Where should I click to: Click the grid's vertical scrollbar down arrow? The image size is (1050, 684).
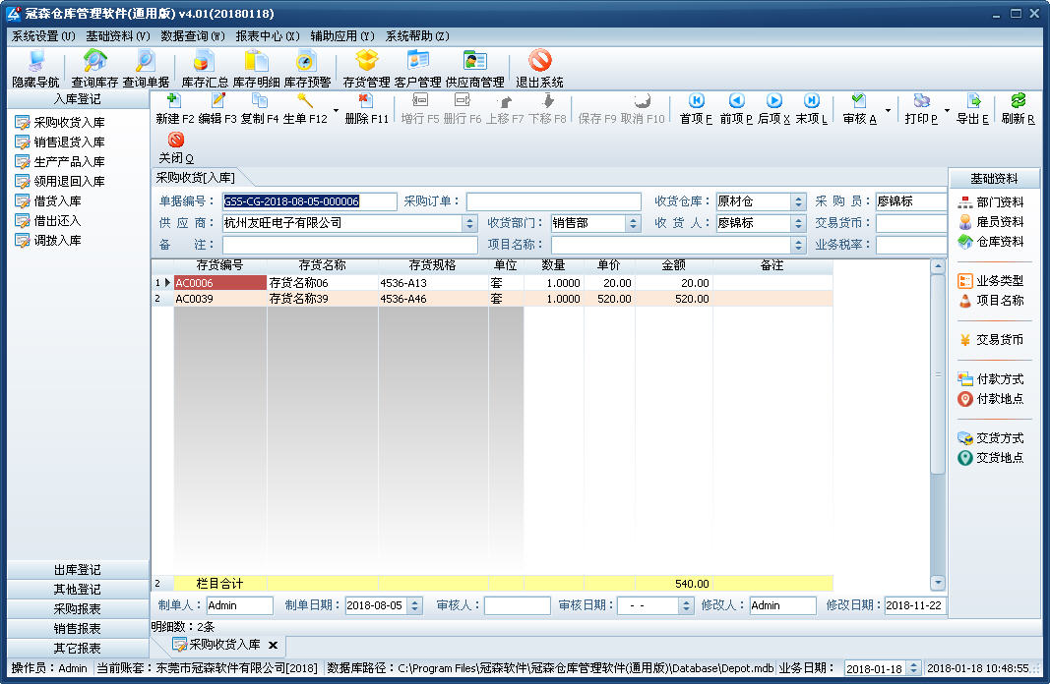[x=938, y=583]
